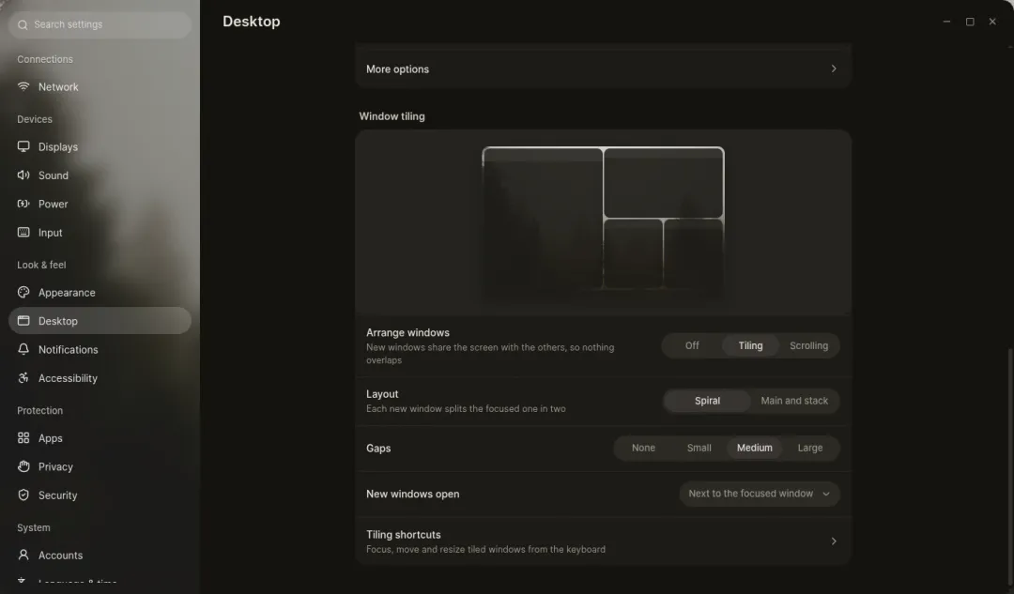Open the New windows open dropdown

click(760, 494)
